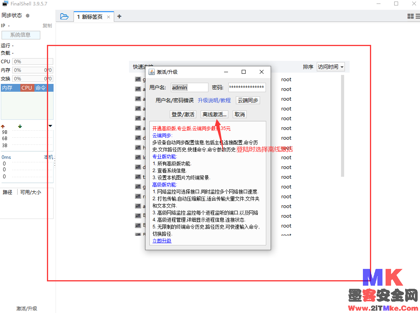Click the 云端同步 button

coord(248,100)
